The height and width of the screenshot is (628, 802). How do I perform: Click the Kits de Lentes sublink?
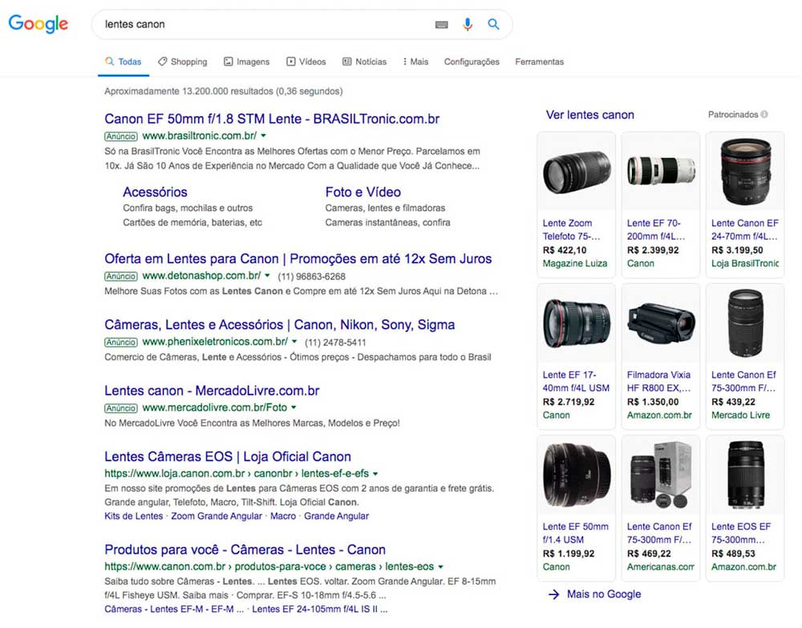(133, 516)
